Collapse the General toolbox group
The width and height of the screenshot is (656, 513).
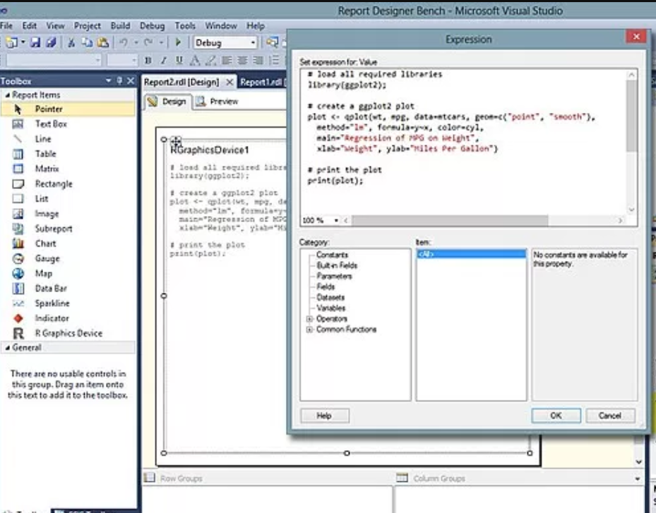pyautogui.click(x=7, y=347)
